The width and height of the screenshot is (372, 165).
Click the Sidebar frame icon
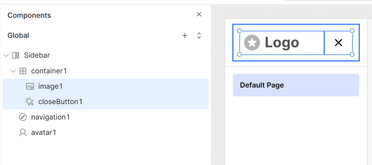pyautogui.click(x=16, y=55)
